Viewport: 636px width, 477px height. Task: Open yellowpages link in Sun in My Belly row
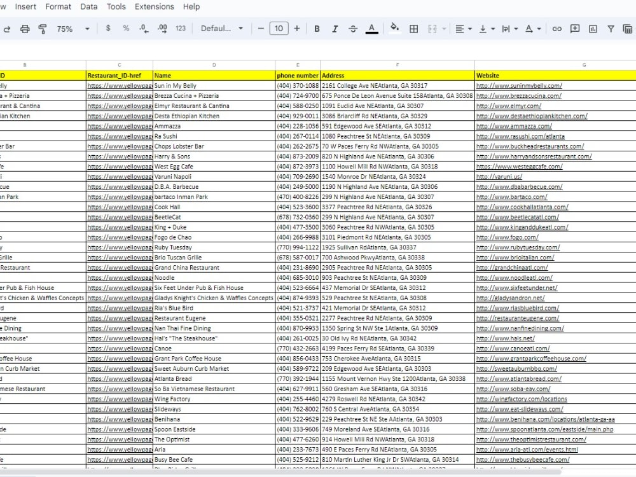[120, 86]
